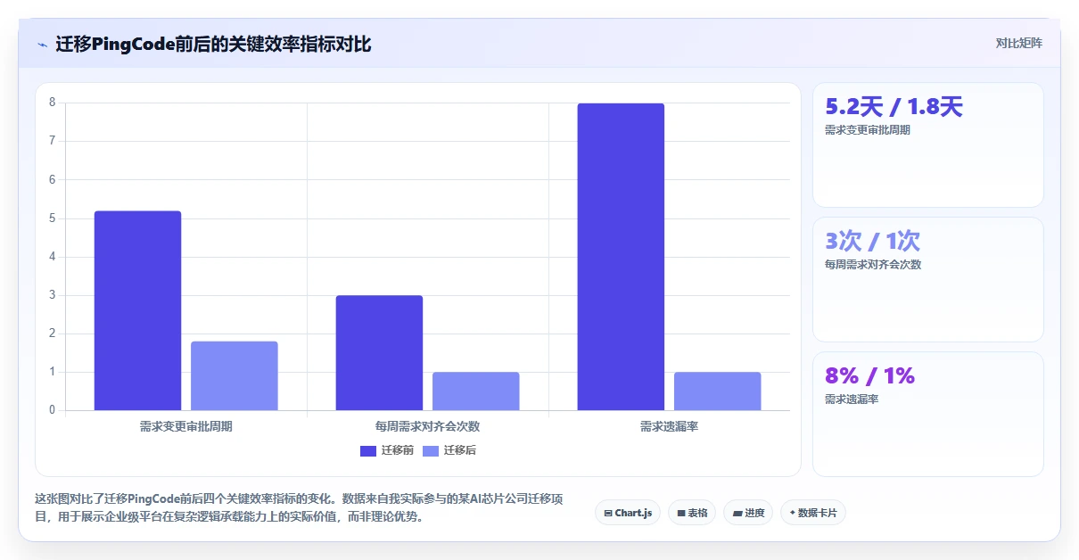Click the 迁移后 bar for 需求遗漏率
The height and width of the screenshot is (560, 1079).
718,391
